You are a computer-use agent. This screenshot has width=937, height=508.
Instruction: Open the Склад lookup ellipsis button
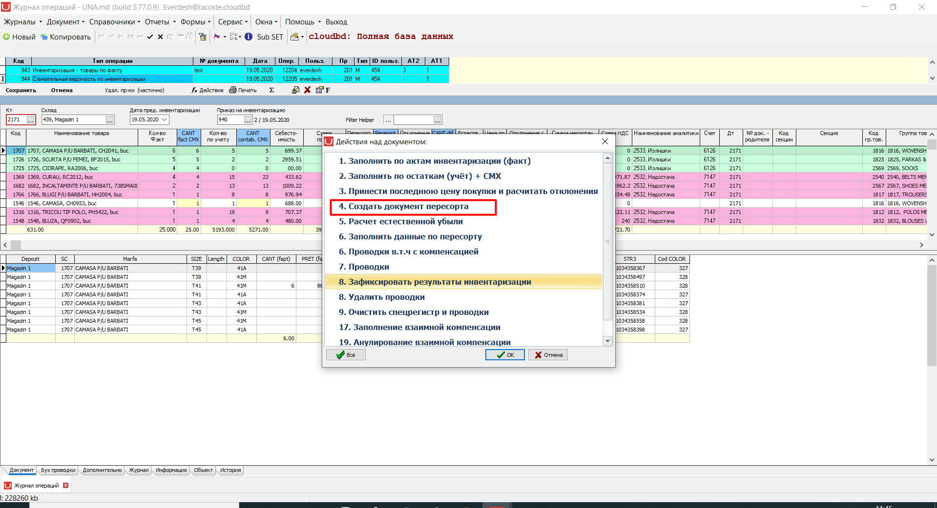pos(110,119)
